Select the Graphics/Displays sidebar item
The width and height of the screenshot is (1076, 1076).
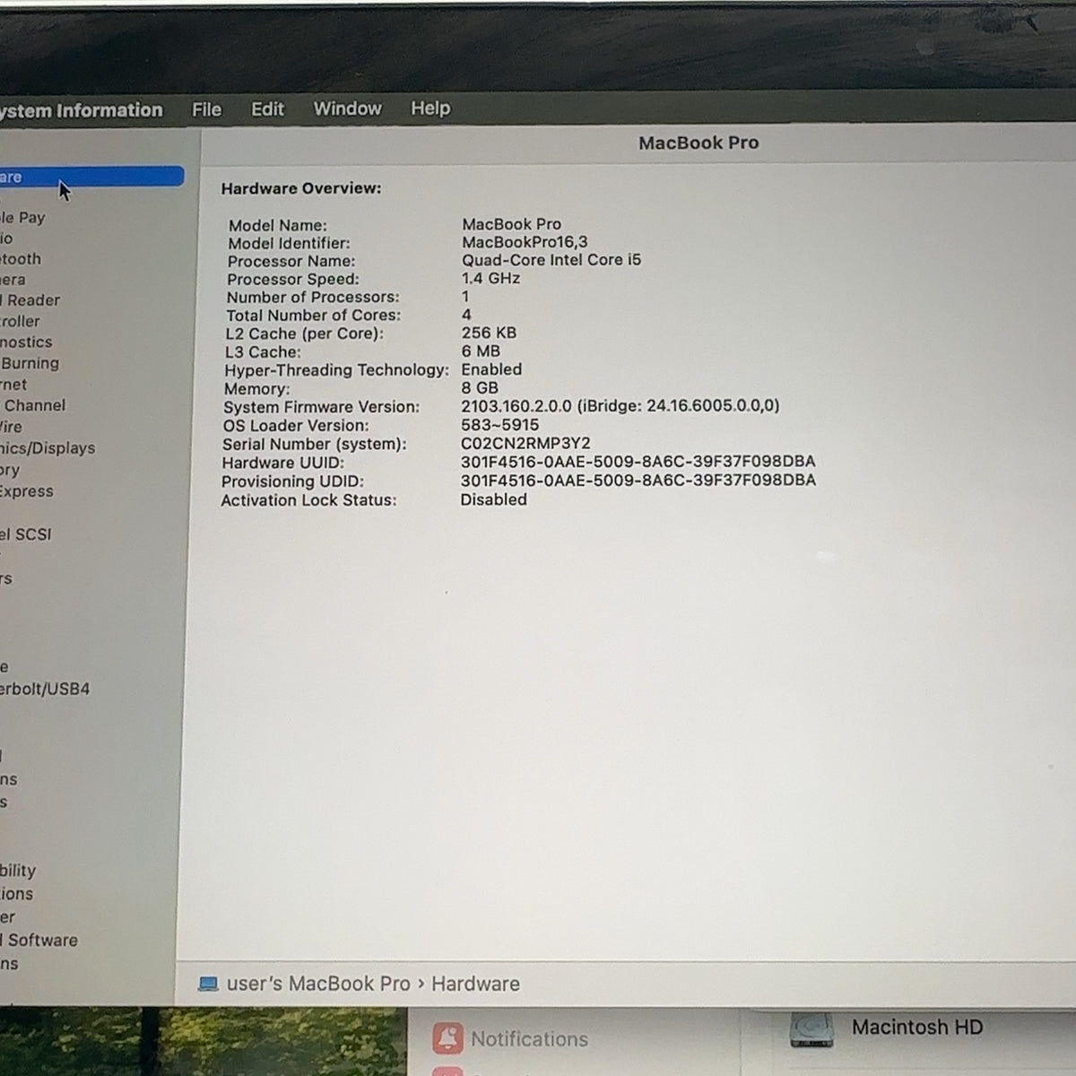pyautogui.click(x=48, y=447)
